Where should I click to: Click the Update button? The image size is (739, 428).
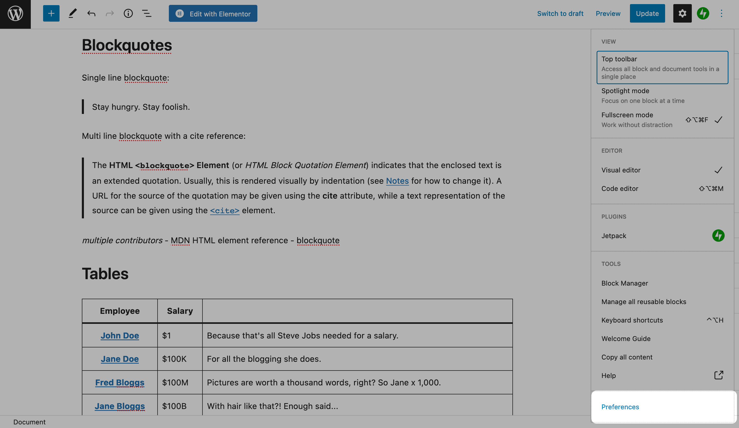click(647, 13)
